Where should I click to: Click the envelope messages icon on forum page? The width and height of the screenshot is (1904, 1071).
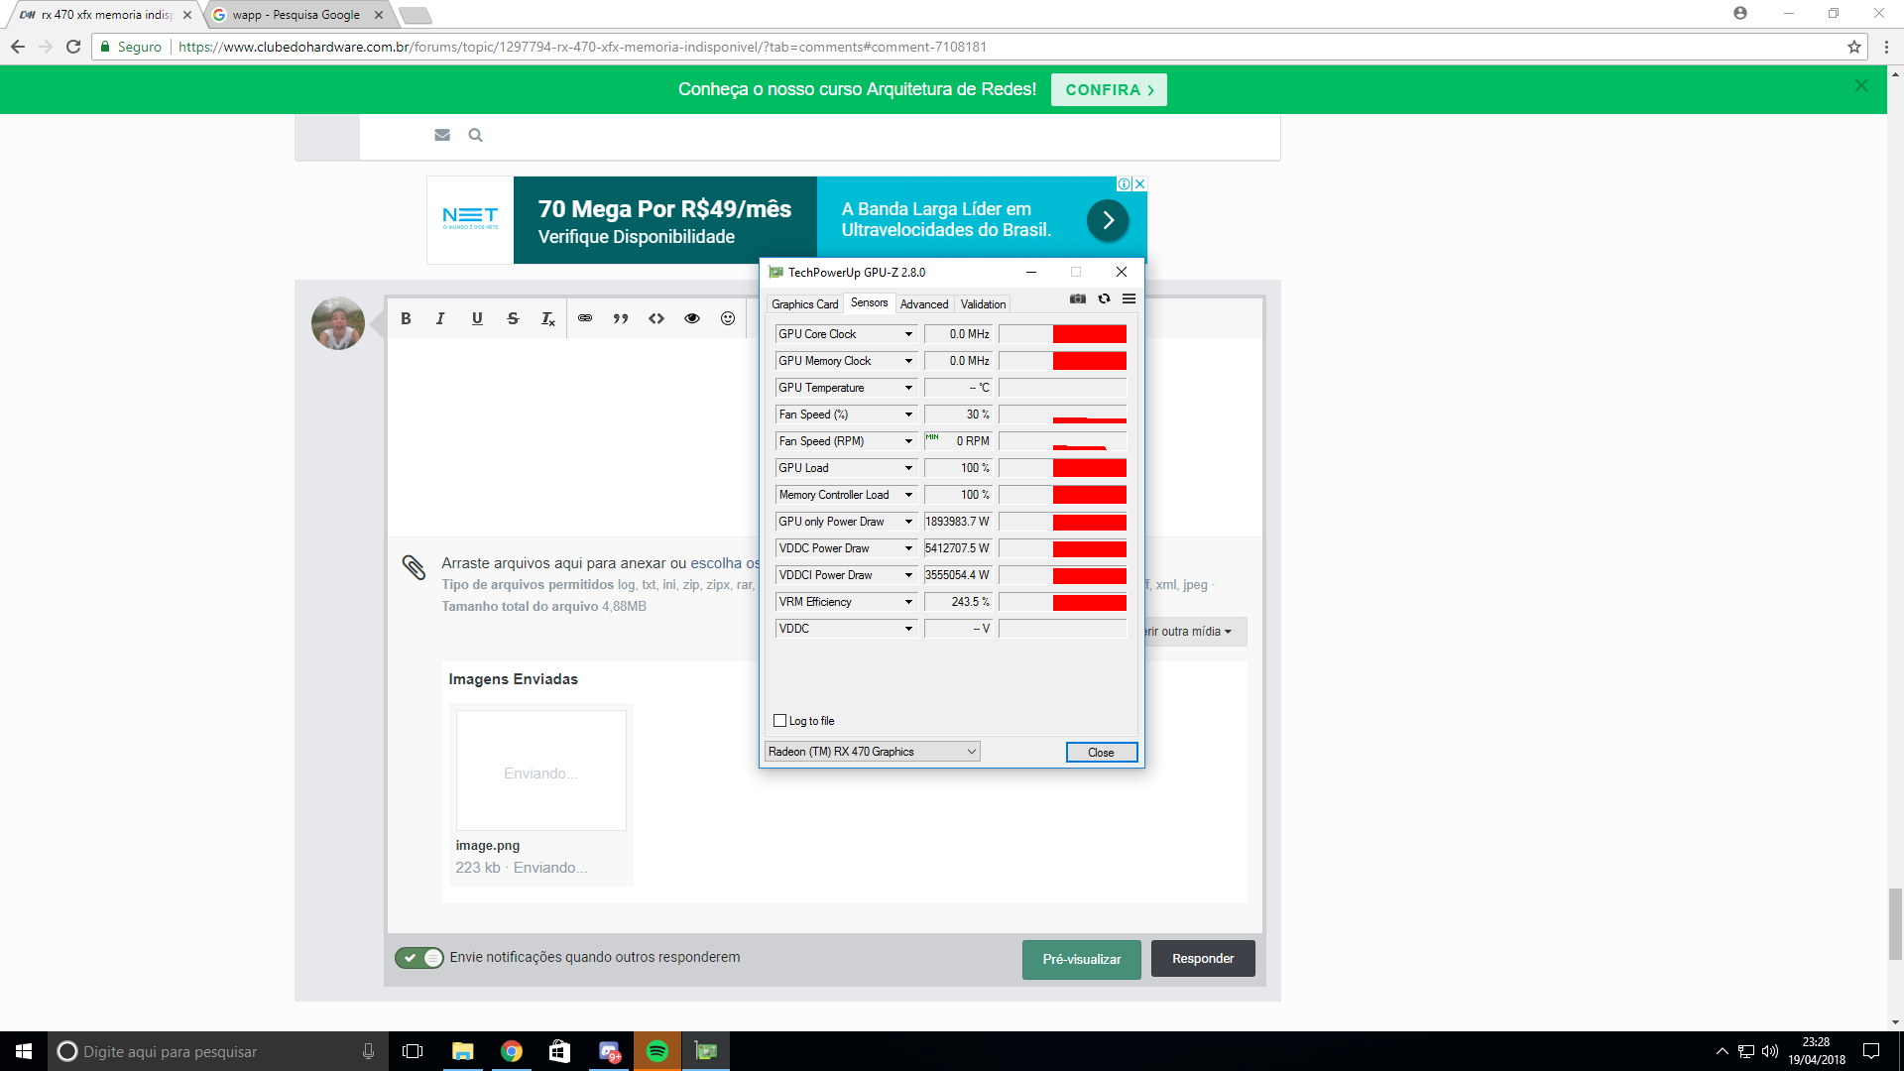pos(442,135)
